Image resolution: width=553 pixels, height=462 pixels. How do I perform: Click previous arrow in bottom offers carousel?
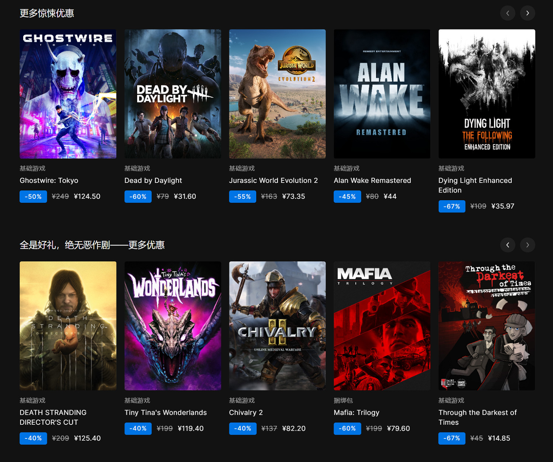point(508,245)
